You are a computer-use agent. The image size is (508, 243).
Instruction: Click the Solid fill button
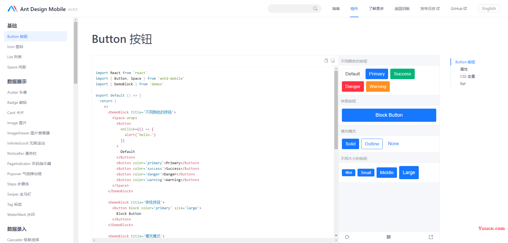click(x=350, y=144)
